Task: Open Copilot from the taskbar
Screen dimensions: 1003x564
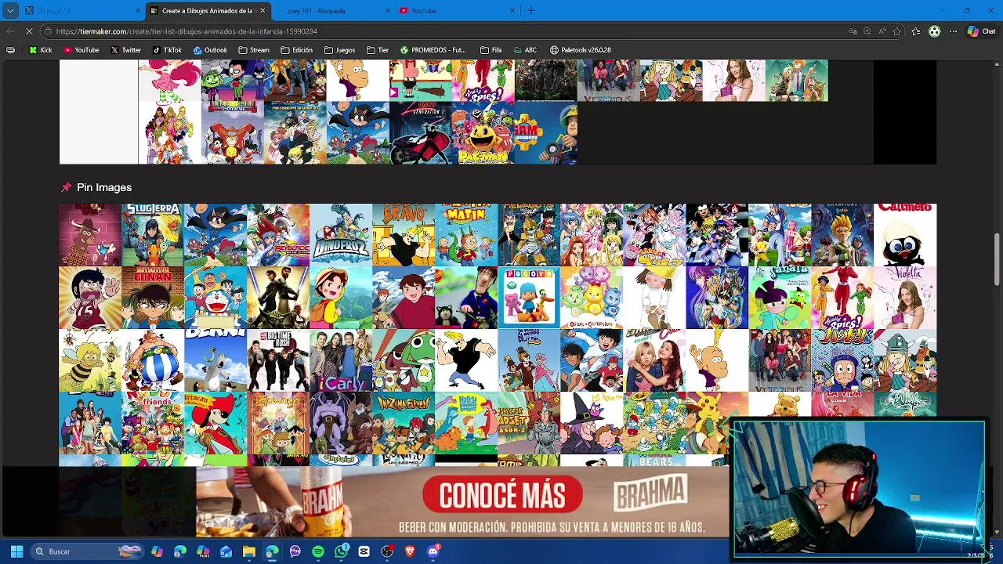Action: tap(157, 551)
